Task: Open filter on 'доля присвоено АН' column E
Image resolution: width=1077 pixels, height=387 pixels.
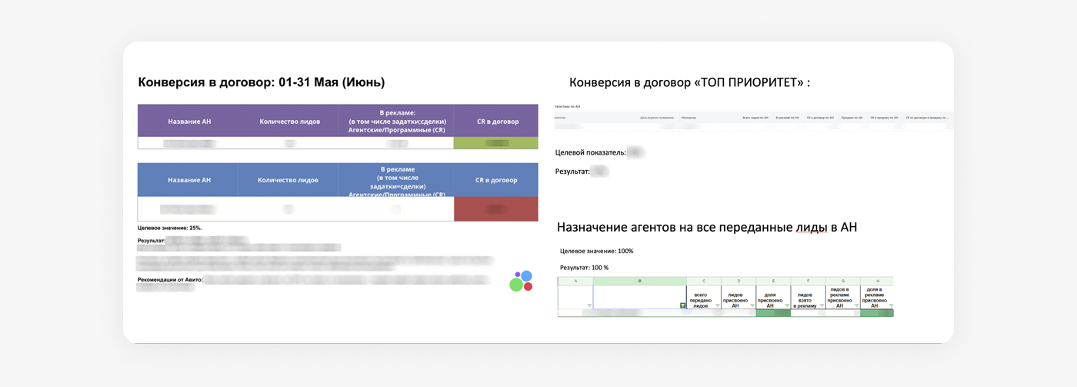Action: 787,305
